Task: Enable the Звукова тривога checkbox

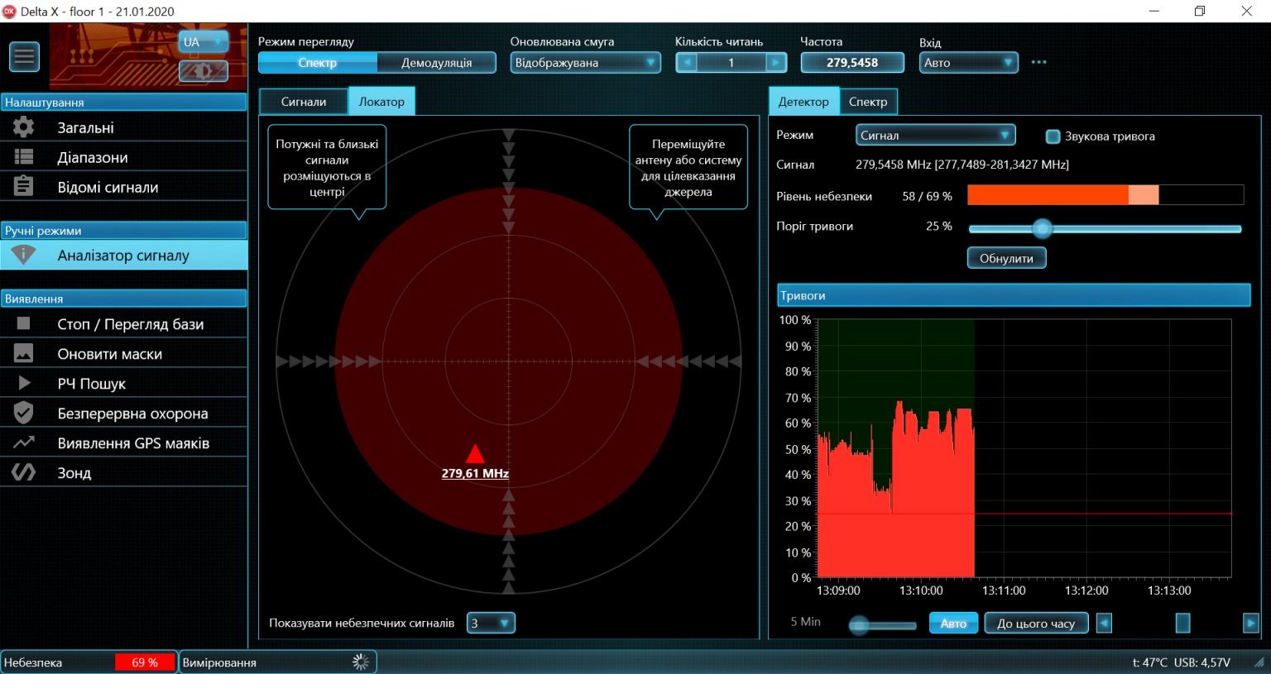Action: [x=1053, y=136]
